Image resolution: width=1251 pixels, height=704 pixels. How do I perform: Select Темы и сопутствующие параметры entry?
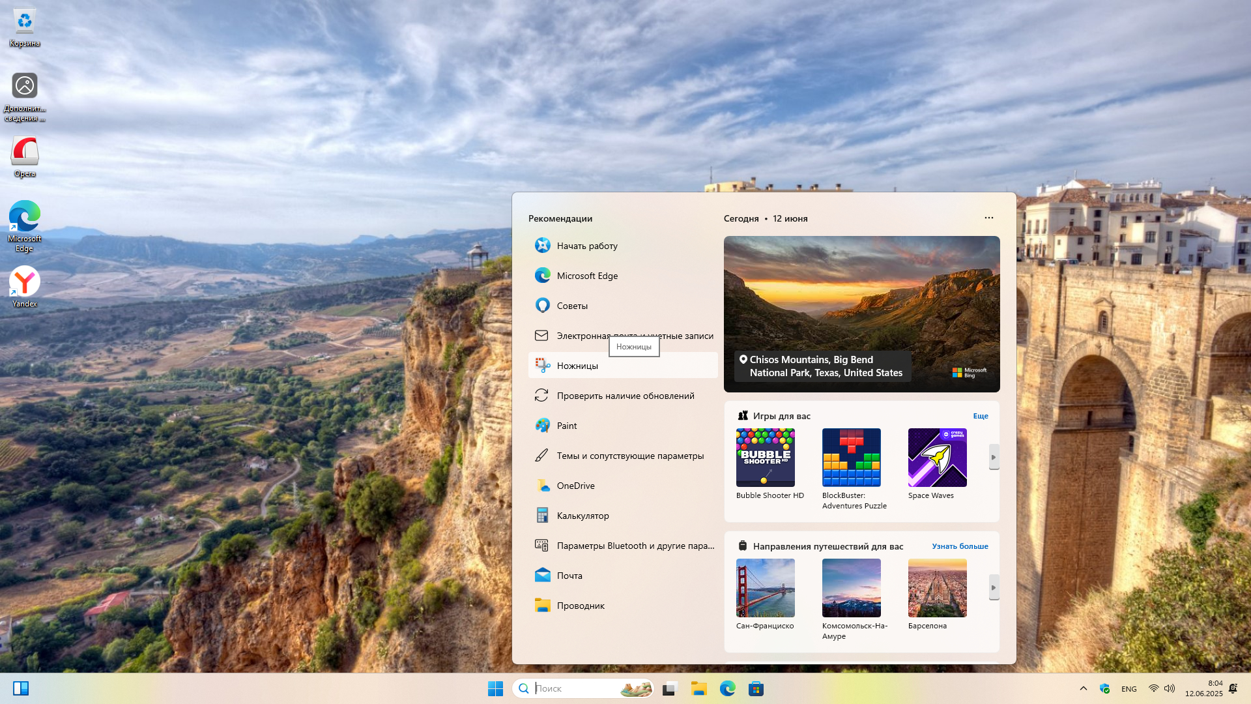pos(629,456)
